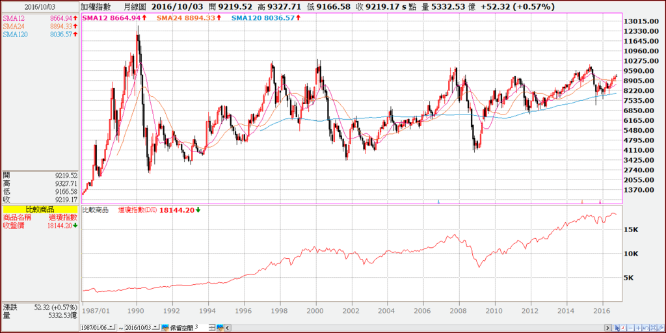Click the scrollbar right arrow button

click(x=608, y=328)
